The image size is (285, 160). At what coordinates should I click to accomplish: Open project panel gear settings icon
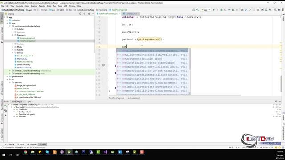click(89, 14)
